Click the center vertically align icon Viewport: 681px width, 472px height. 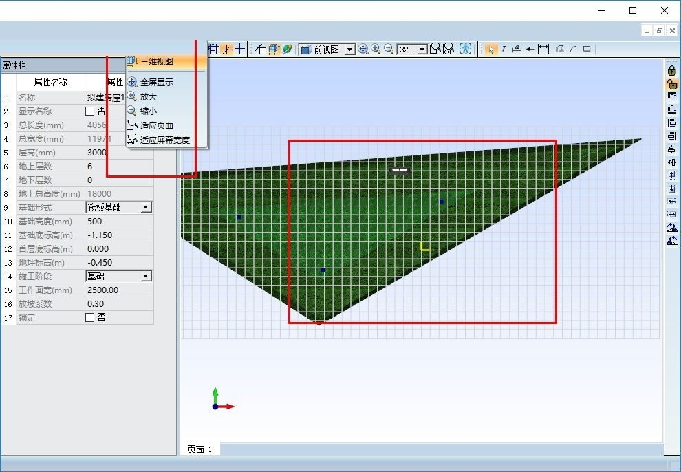(672, 149)
